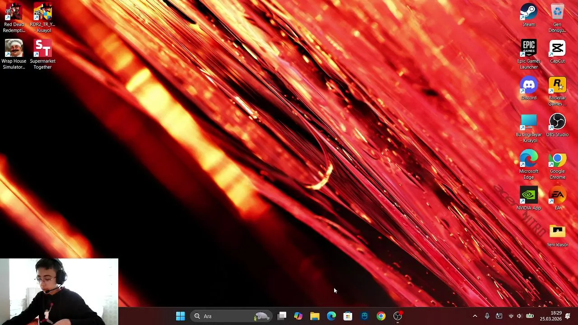Launch Copilot from the taskbar
Screen dimensions: 578x325
click(x=298, y=316)
